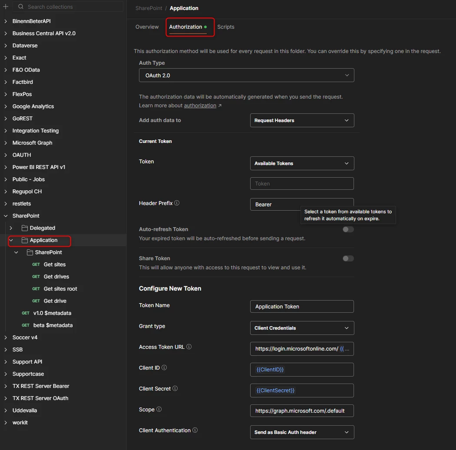Click SharePoint in the breadcrumb
The height and width of the screenshot is (450, 456).
pyautogui.click(x=149, y=8)
